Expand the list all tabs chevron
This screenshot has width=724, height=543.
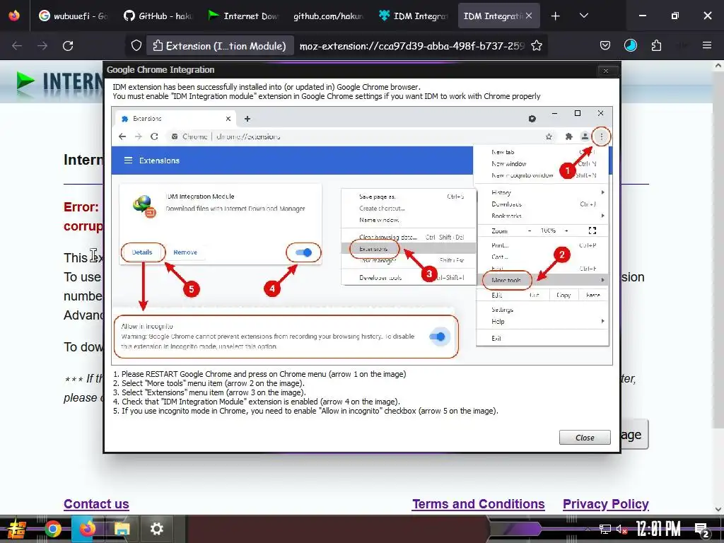[x=583, y=16]
